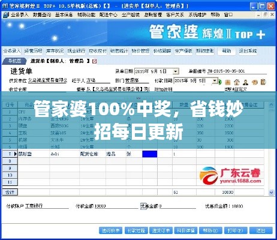Click the 业务录入 toolbar button
Image resolution: width=277 pixels, height=240 pixels.
(11, 51)
